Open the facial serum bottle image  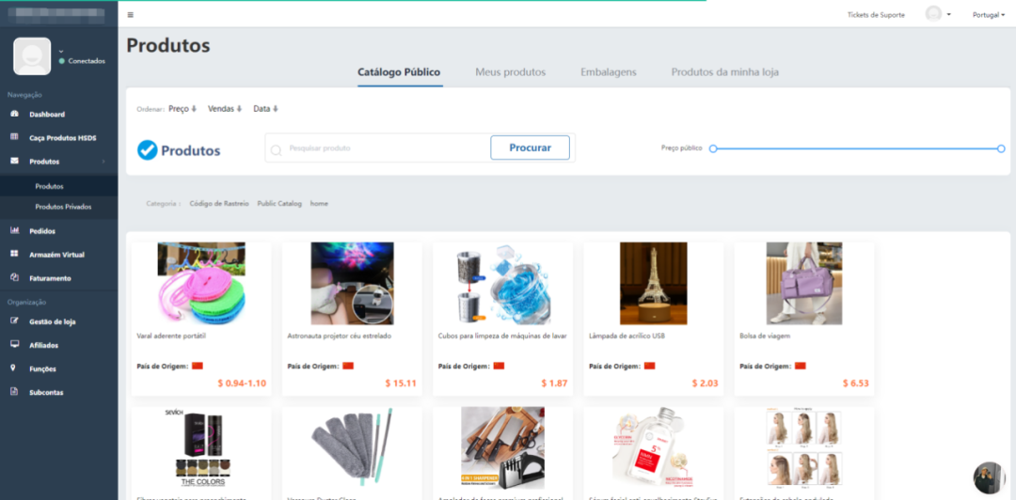coord(653,447)
